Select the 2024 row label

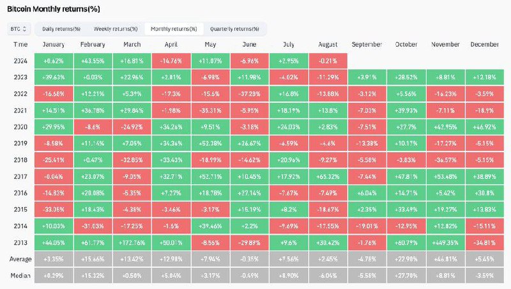pos(20,60)
